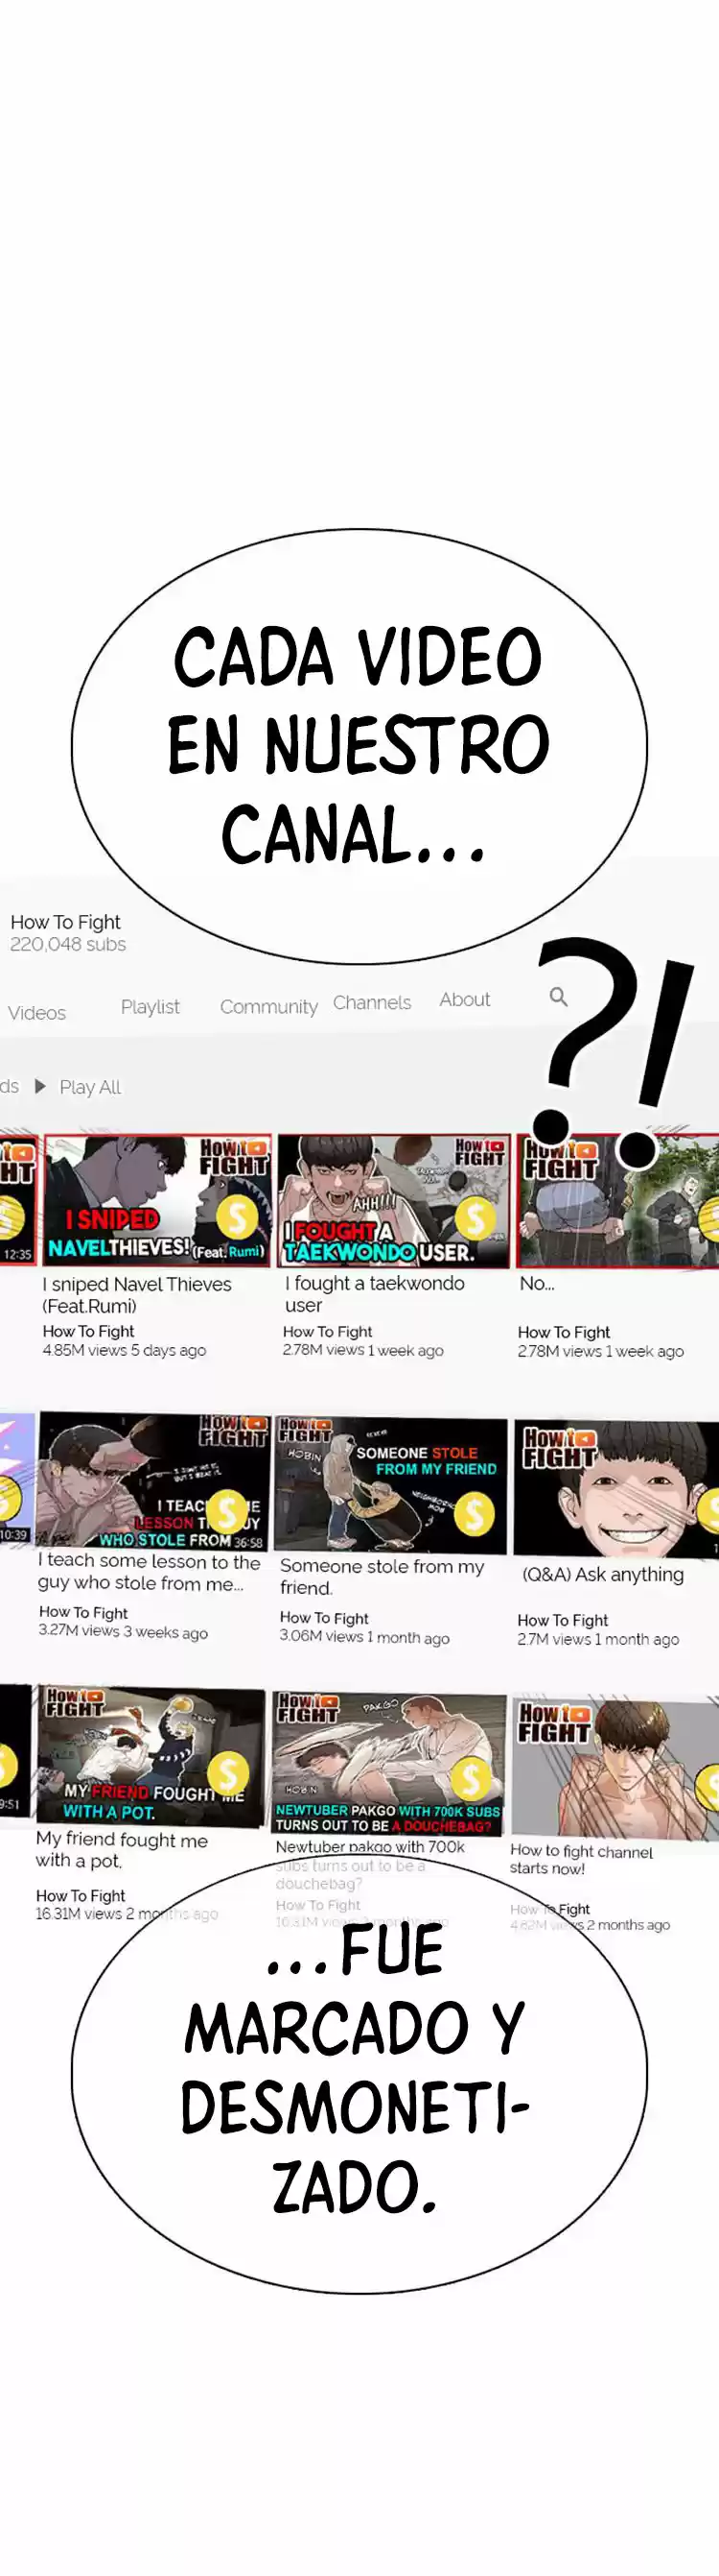
Task: Click title 'Someone stole from my friend.'
Action: (382, 1577)
